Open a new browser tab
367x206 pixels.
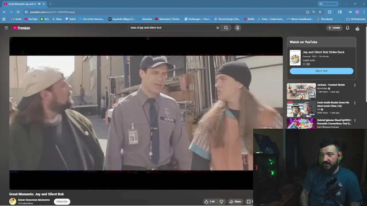[x=50, y=4]
